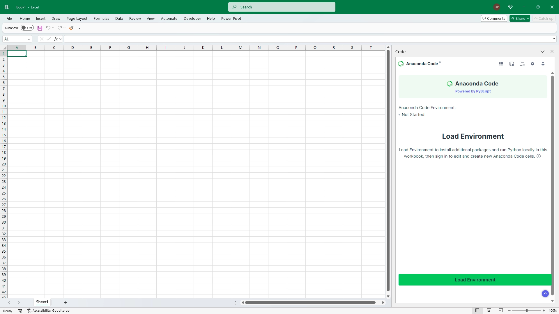
Task: Click the Save floppy disk icon
Action: point(40,28)
